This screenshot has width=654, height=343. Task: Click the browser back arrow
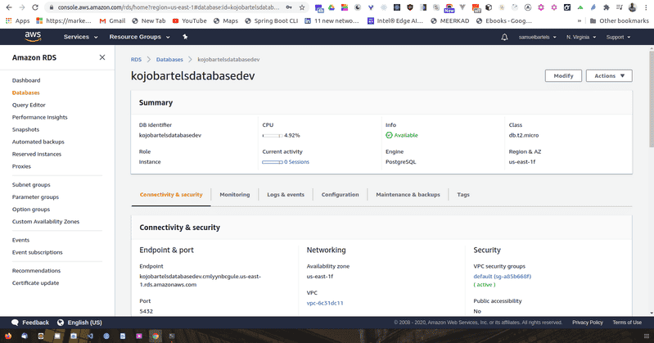pos(9,7)
